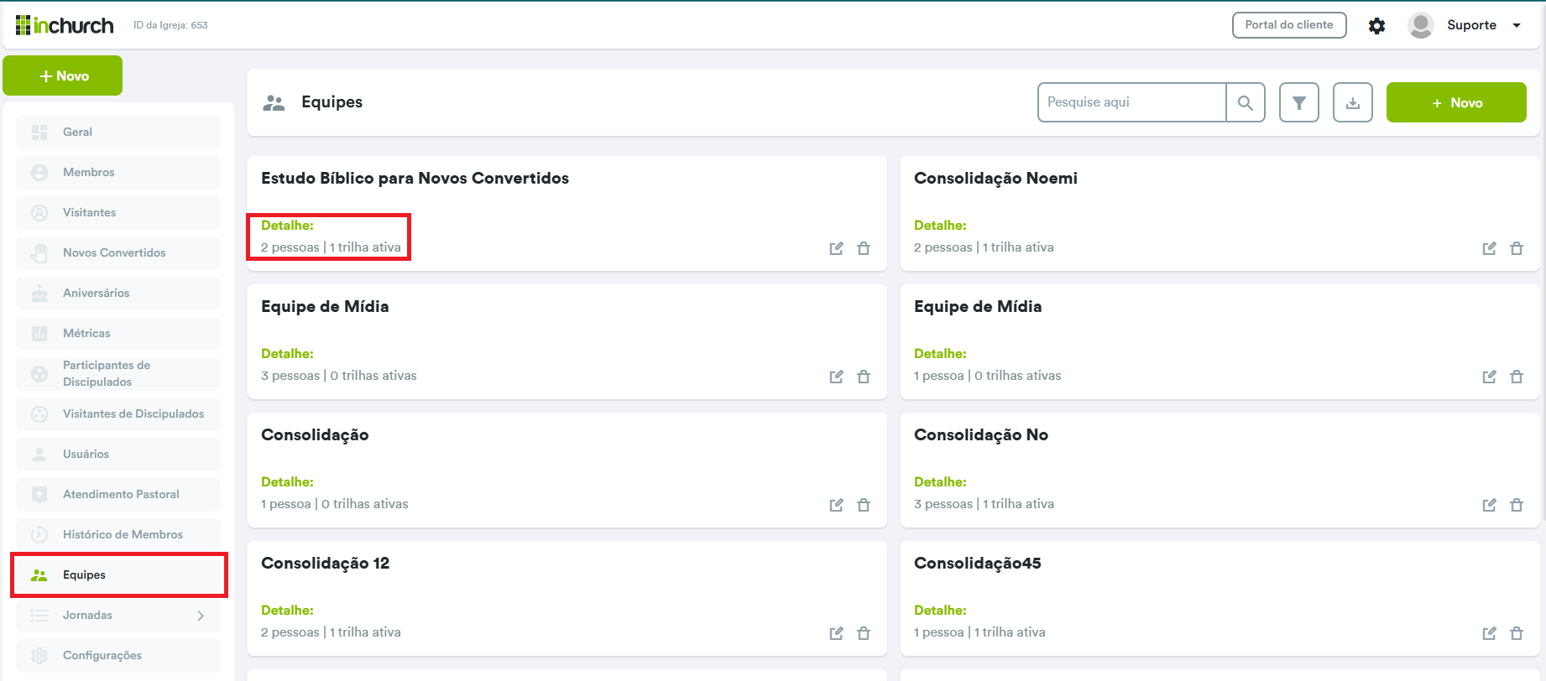Image resolution: width=1546 pixels, height=681 pixels.
Task: Delete the Consolidação No team
Action: coord(1516,505)
